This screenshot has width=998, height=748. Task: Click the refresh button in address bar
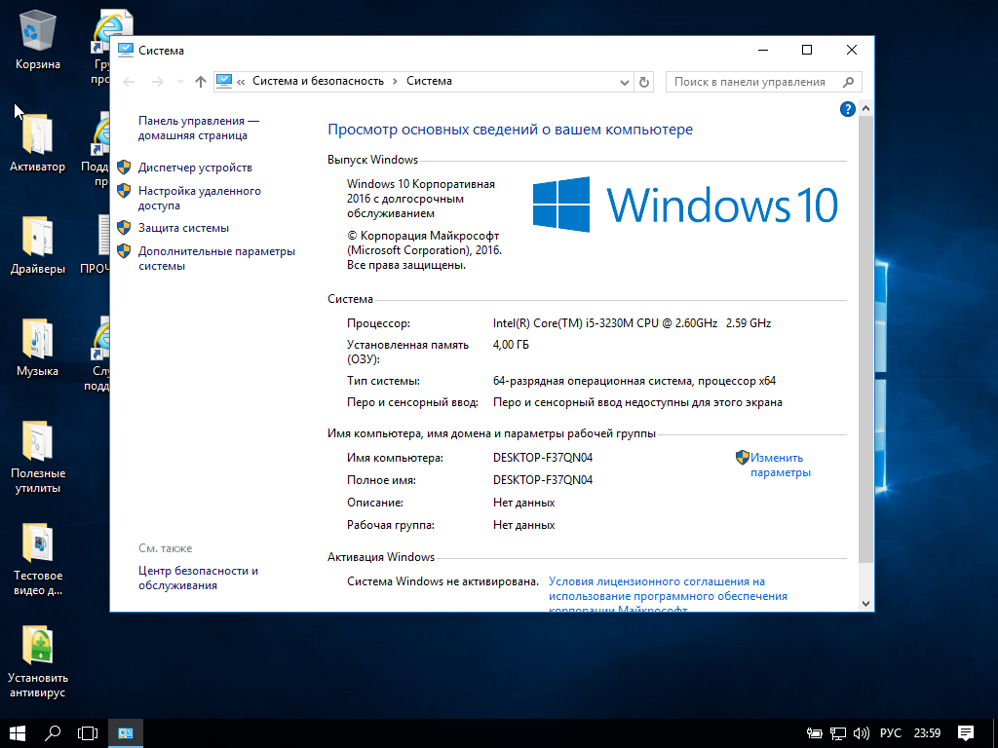[644, 82]
